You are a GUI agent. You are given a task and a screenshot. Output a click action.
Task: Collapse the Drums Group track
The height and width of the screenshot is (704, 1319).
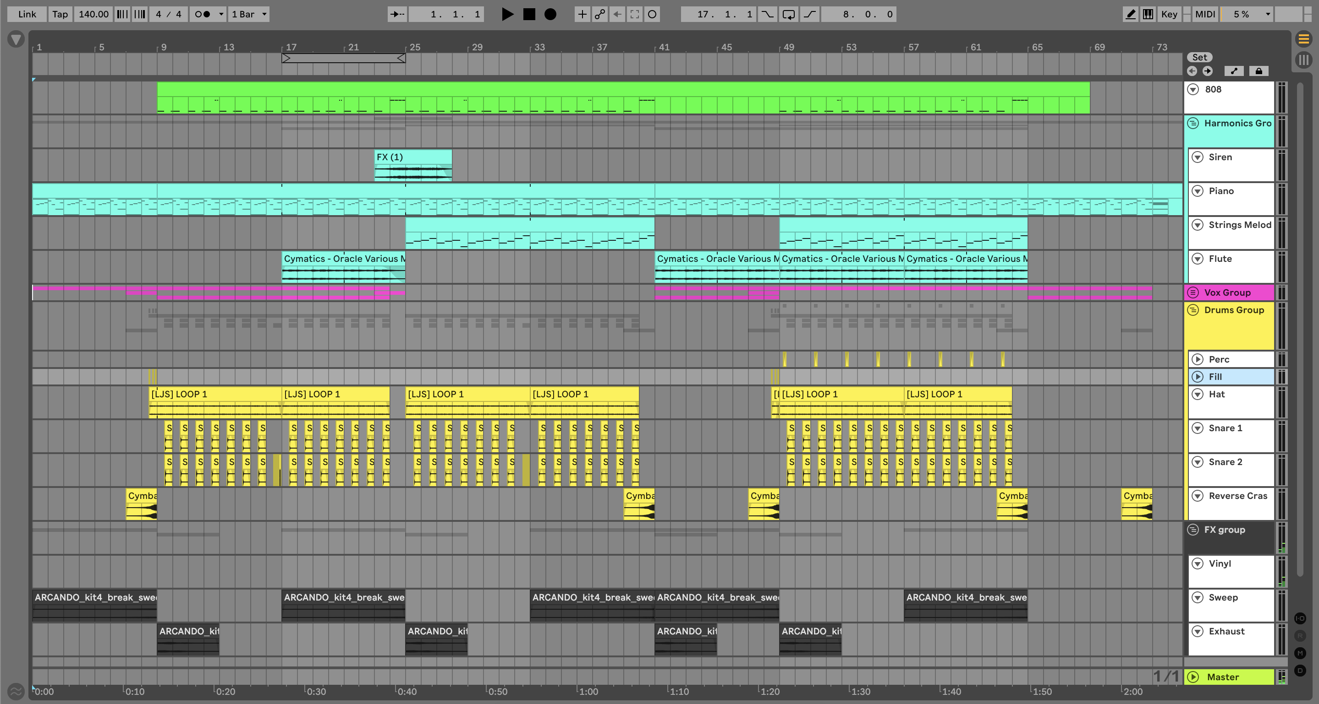1193,310
